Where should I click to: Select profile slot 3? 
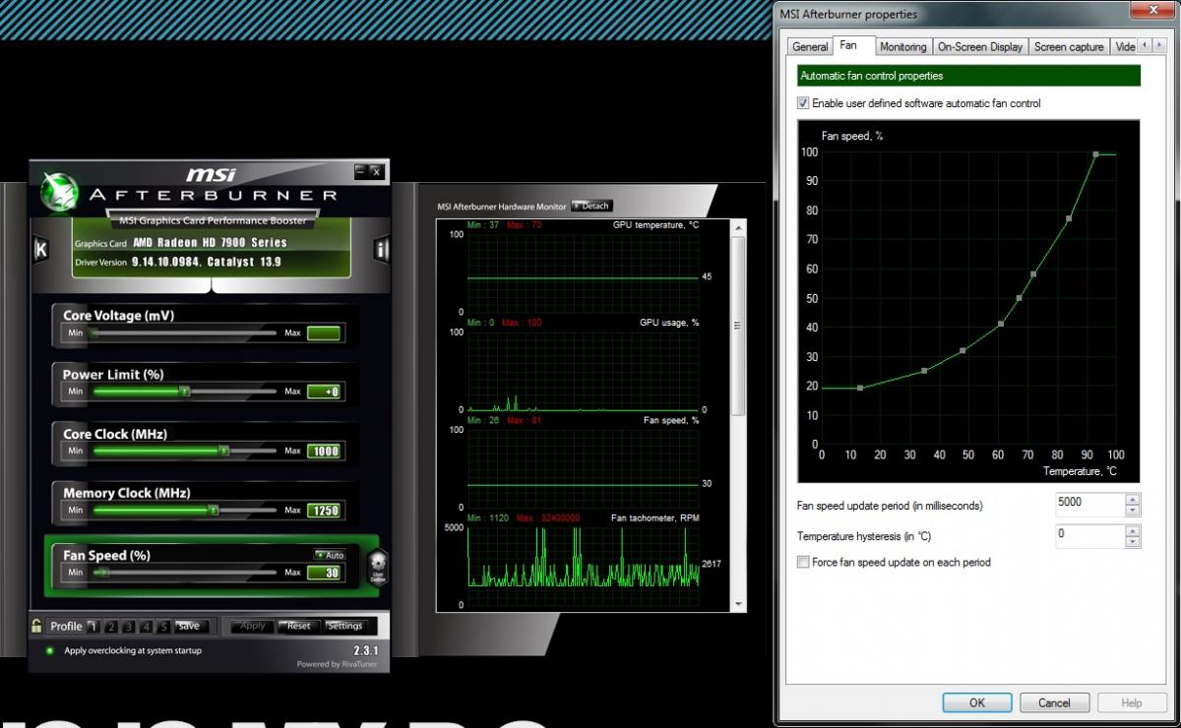pos(128,626)
